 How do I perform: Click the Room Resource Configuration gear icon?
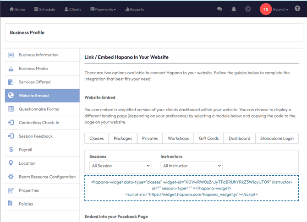click(x=11, y=177)
